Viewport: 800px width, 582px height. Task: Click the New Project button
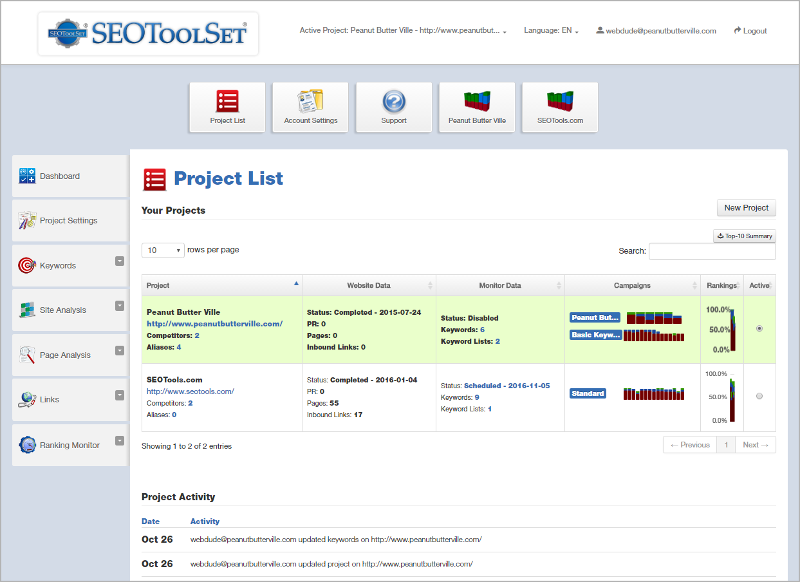746,207
